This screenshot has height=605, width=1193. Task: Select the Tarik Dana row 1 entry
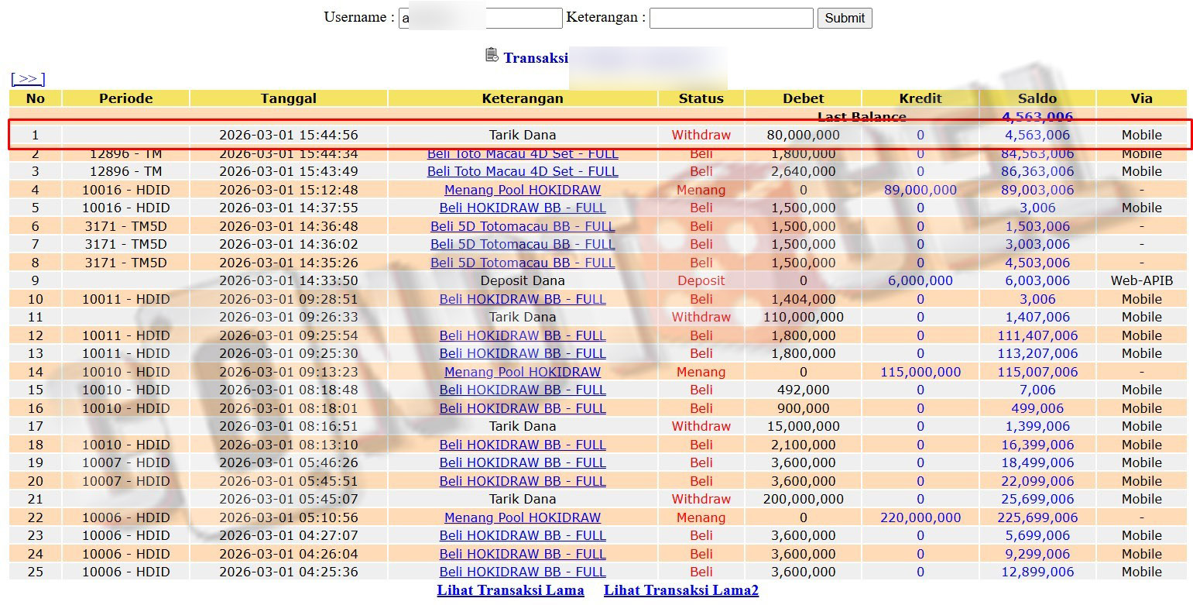(x=523, y=135)
